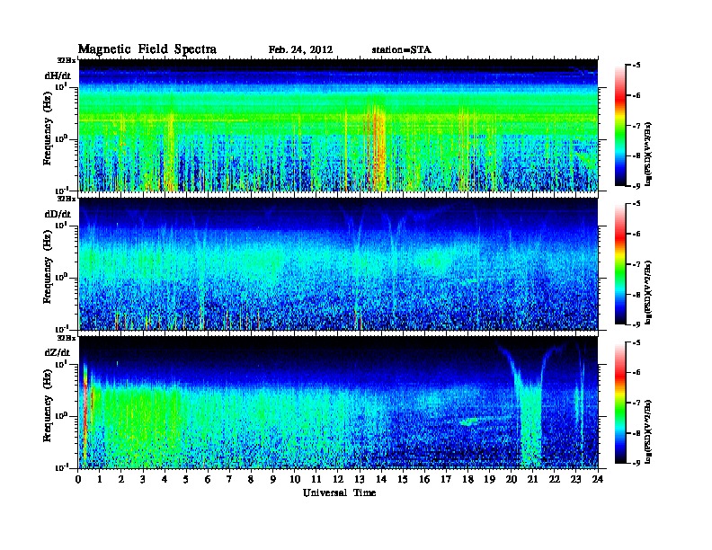Click the "Universal Time" axis label

click(x=339, y=492)
